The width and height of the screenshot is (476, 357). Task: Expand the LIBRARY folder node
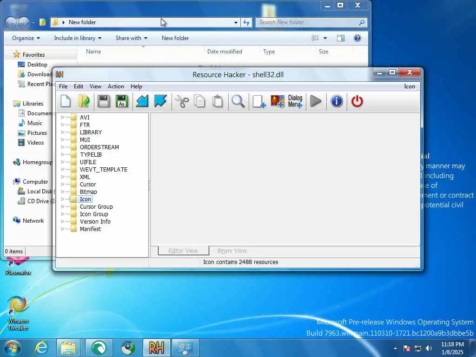[62, 132]
